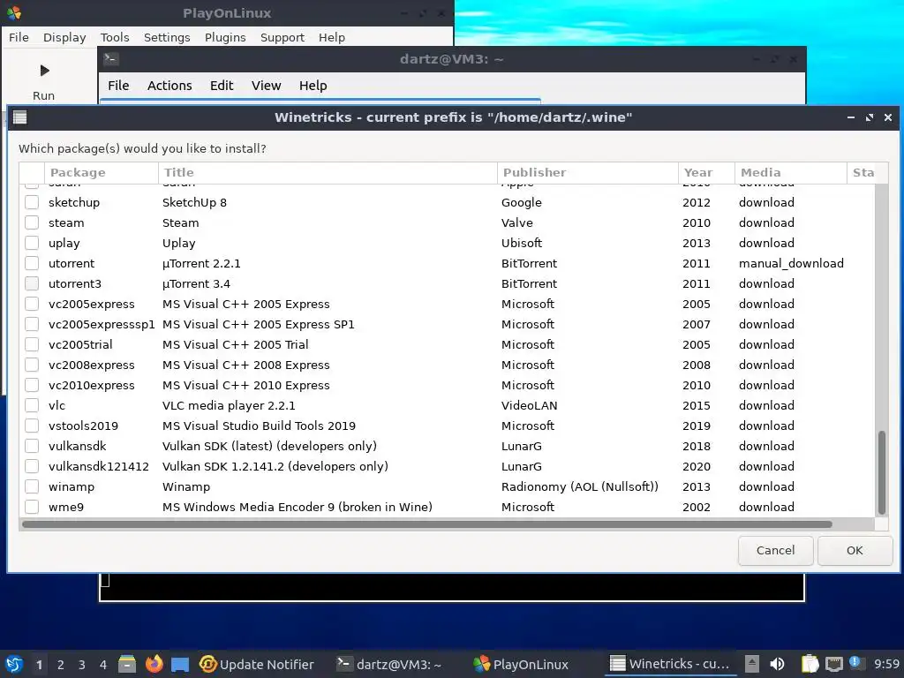Click the clock showing 9:59
Screen dimensions: 904x678
[886, 664]
